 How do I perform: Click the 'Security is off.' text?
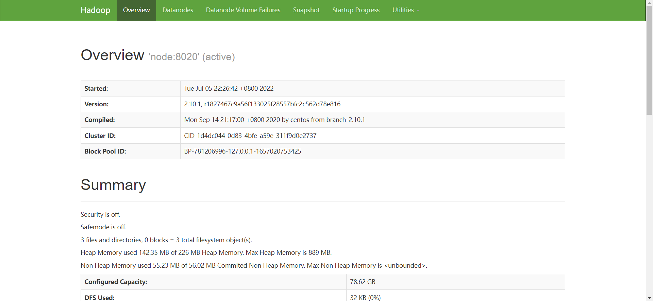point(100,215)
